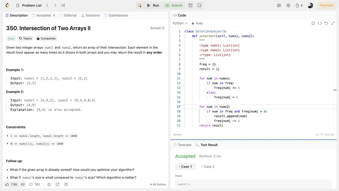Share the problem link icon
This screenshot has width=339, height=191.
tap(57, 185)
